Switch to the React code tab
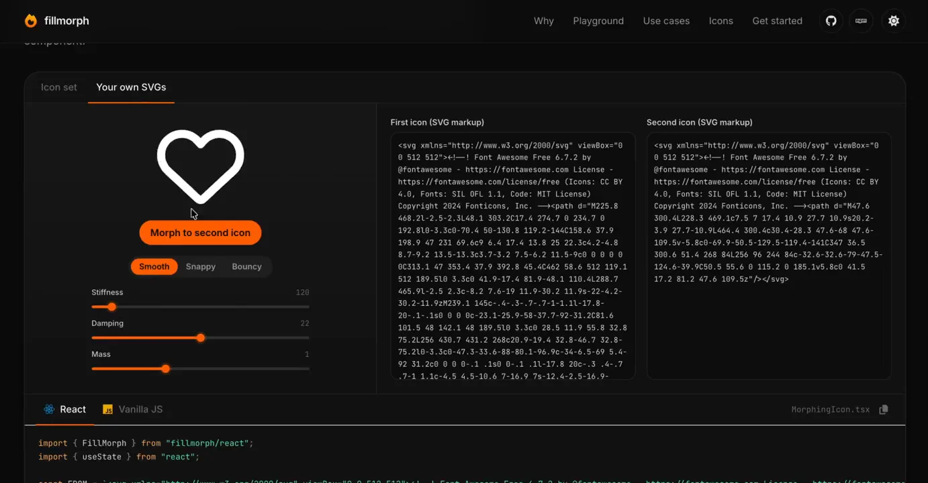This screenshot has height=483, width=928. click(x=64, y=409)
